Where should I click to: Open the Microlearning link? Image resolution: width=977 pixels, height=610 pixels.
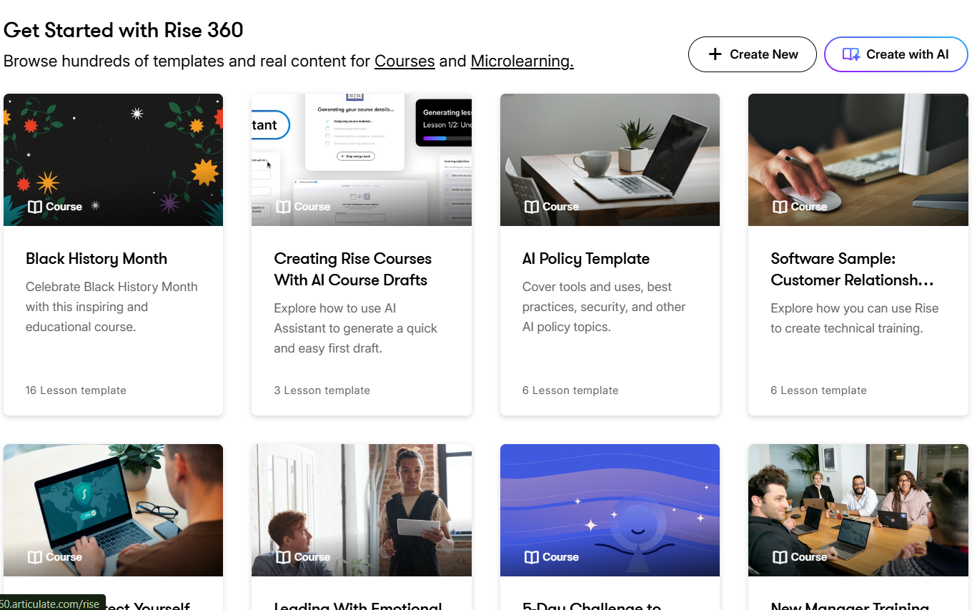click(522, 61)
